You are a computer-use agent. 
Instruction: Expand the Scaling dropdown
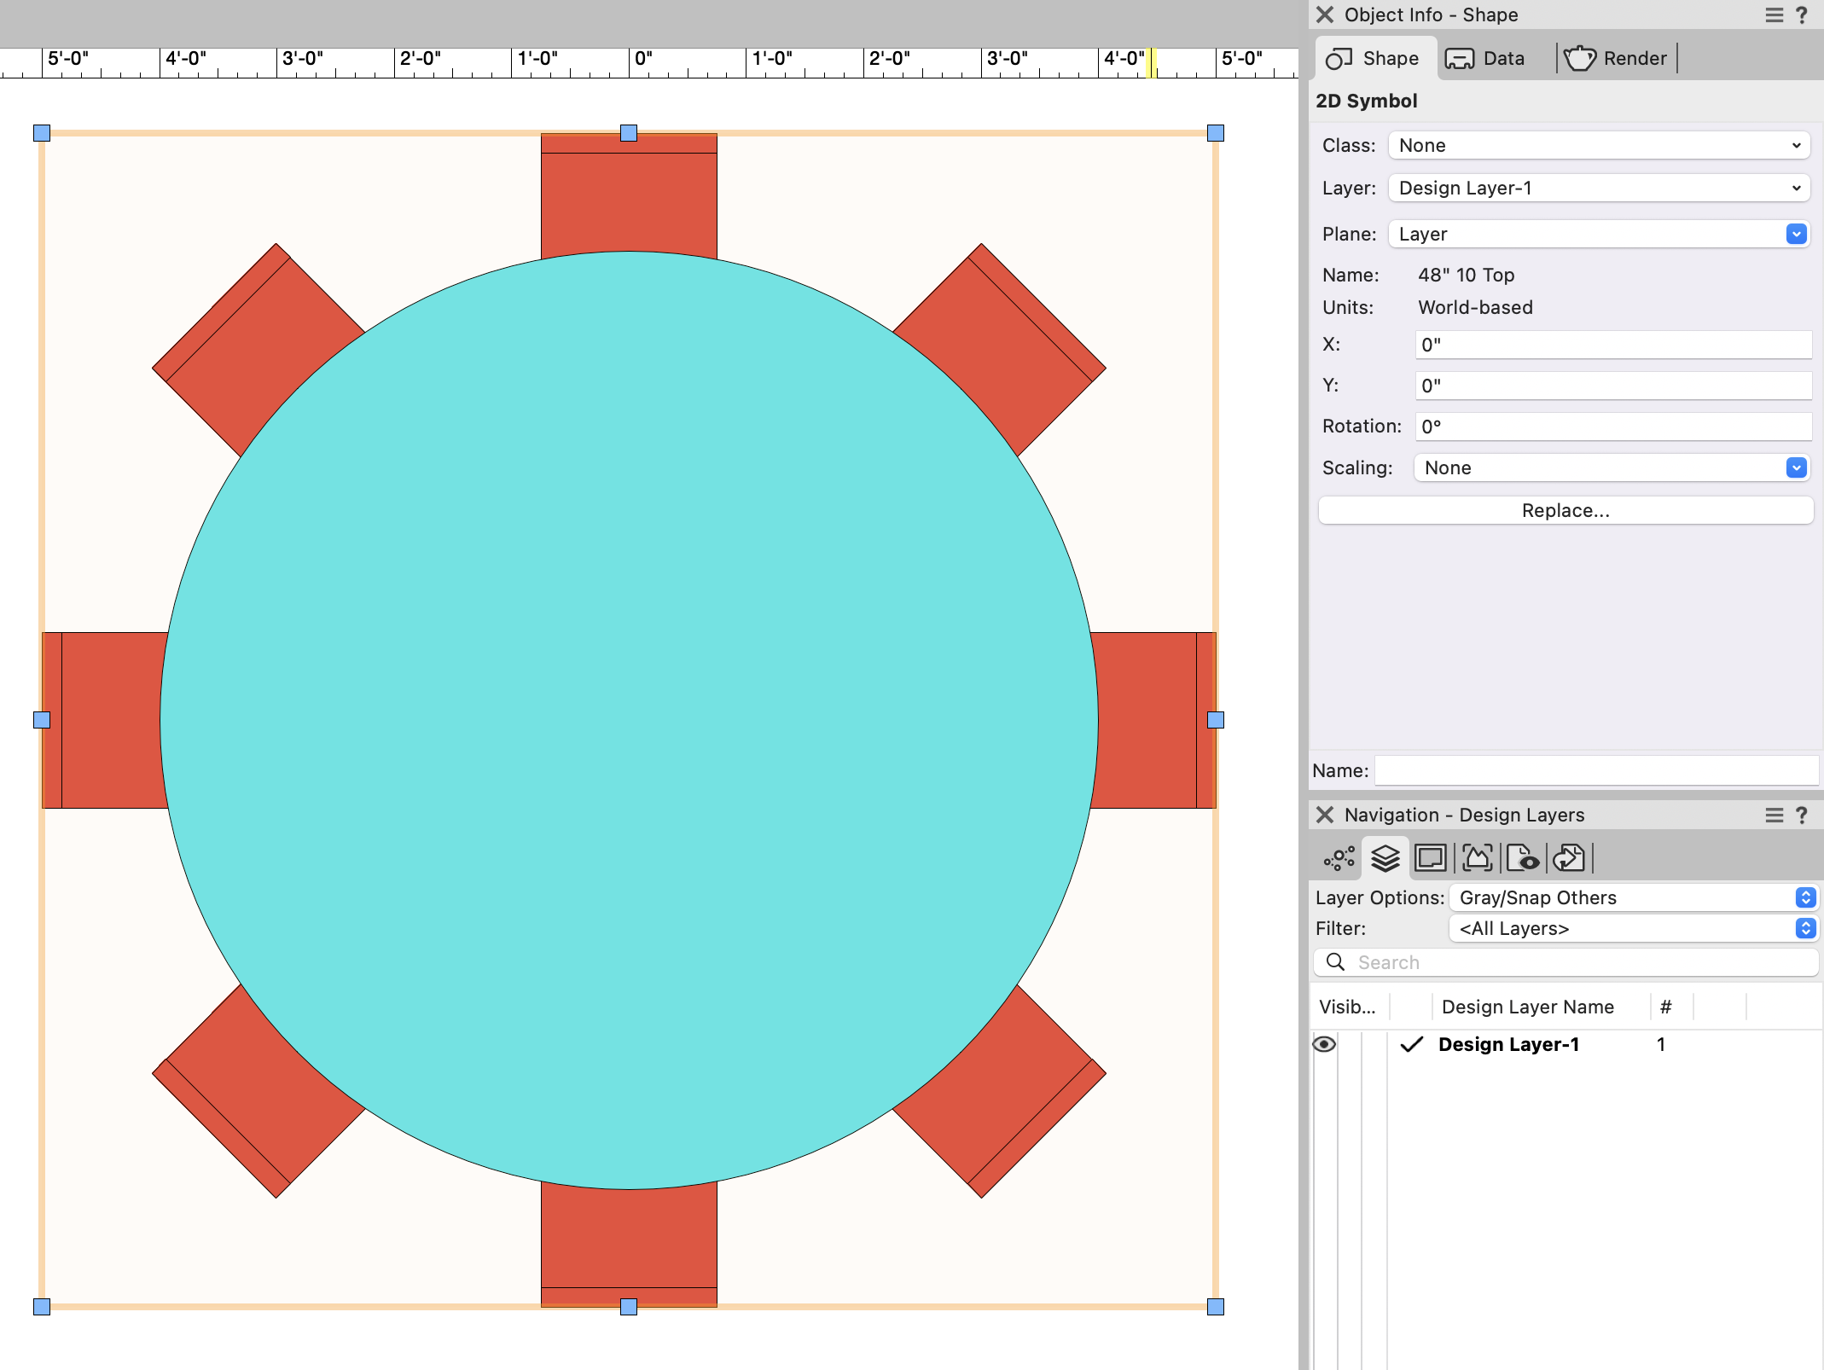tap(1795, 467)
